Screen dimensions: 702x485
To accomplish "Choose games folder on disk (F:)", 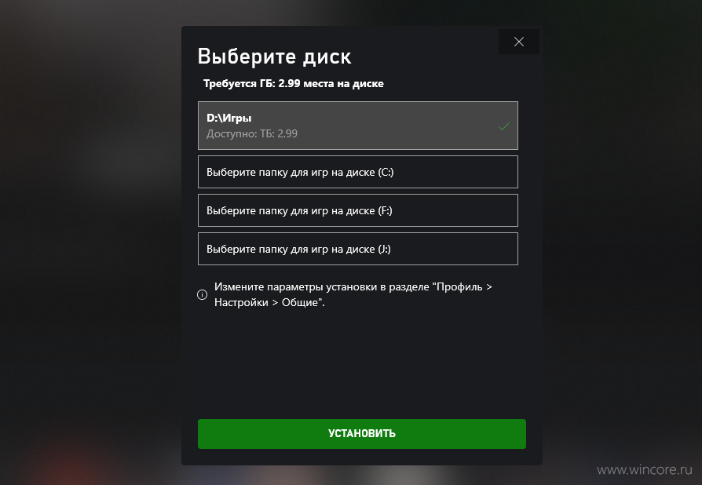I will (x=358, y=210).
